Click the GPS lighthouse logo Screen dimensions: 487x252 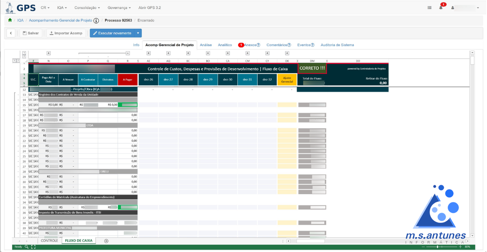[10, 7]
